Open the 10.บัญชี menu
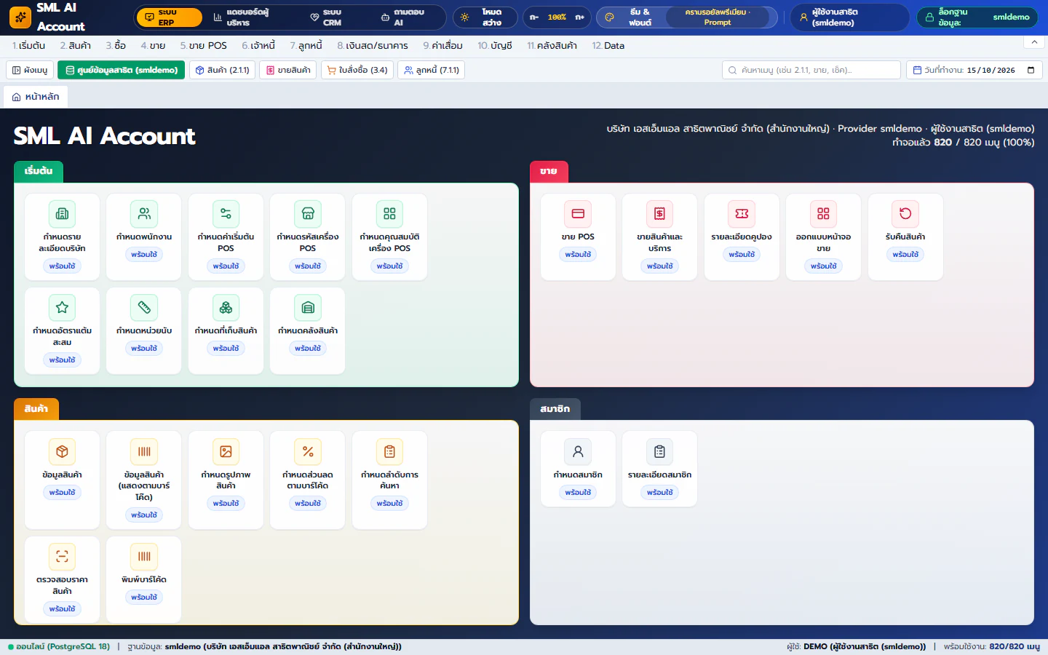The image size is (1048, 655). [495, 45]
